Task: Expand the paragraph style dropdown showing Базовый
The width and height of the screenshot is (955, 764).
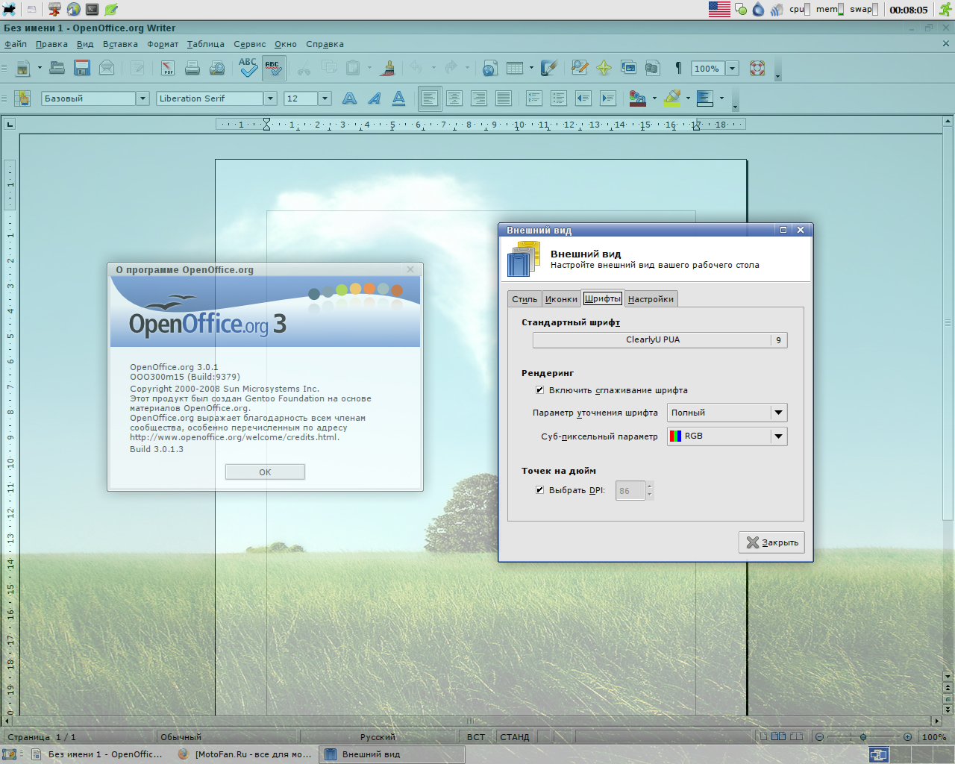Action: pyautogui.click(x=142, y=98)
